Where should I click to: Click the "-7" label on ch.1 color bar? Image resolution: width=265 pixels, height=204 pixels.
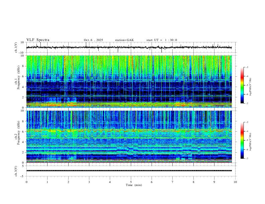[247, 103]
